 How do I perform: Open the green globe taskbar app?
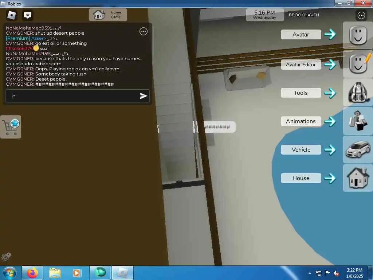pos(100,273)
